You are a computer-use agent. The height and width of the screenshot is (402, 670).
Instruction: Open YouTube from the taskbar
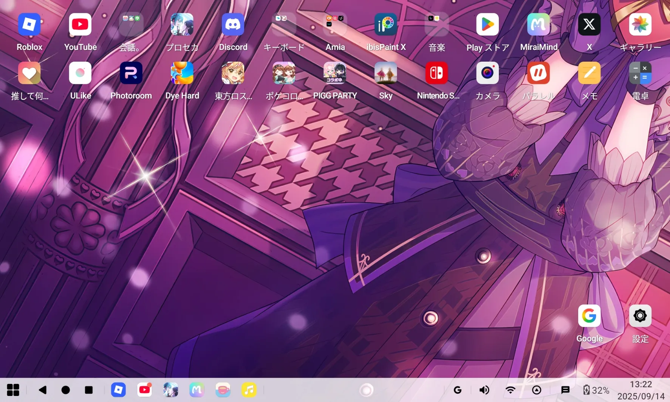pyautogui.click(x=145, y=390)
